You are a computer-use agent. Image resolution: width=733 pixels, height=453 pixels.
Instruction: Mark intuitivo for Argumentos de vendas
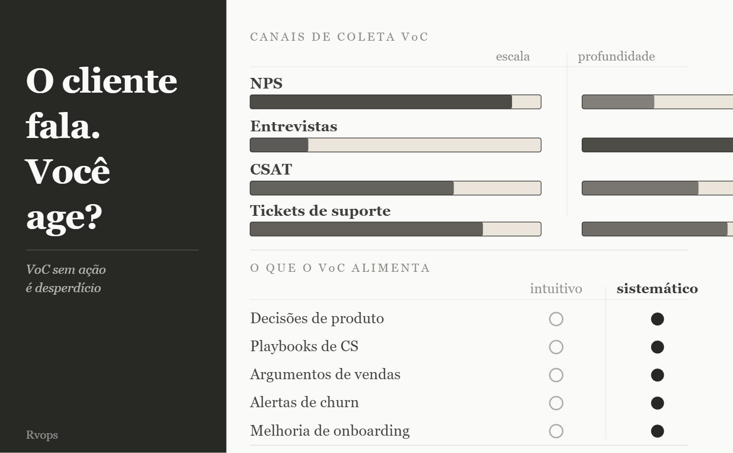556,375
